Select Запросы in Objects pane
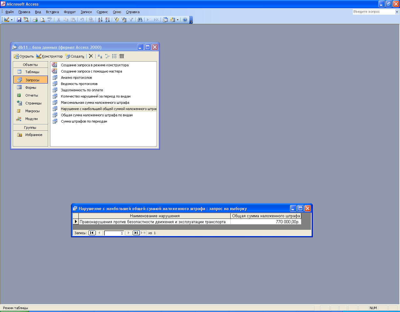The image size is (400, 312). click(x=31, y=80)
